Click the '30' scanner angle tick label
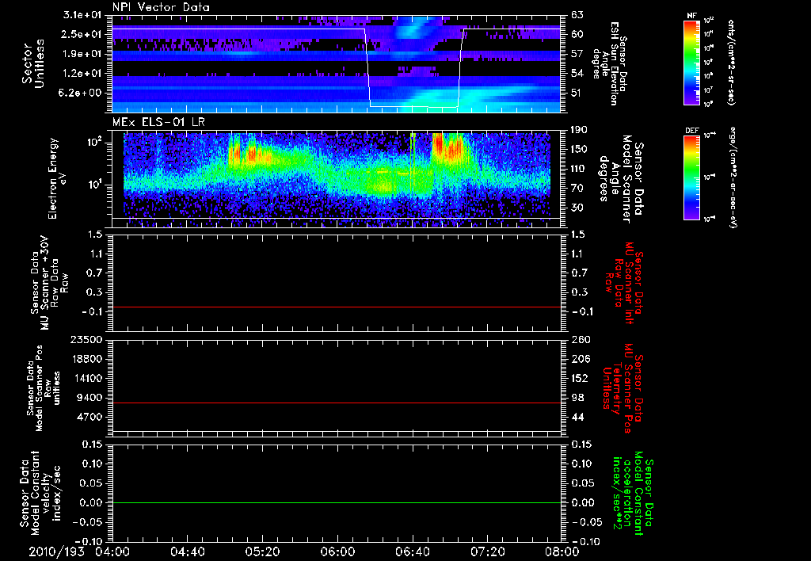 point(577,208)
